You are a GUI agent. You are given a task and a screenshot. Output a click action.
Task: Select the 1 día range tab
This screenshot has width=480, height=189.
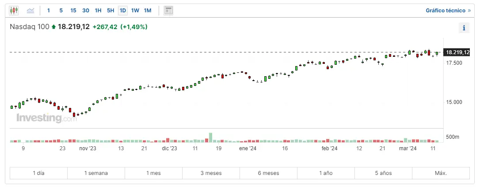click(x=38, y=173)
